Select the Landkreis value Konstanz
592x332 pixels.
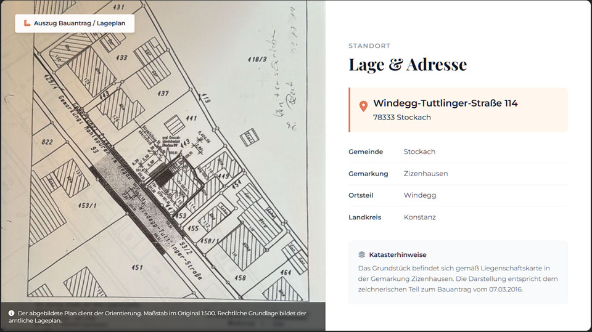[x=419, y=217]
